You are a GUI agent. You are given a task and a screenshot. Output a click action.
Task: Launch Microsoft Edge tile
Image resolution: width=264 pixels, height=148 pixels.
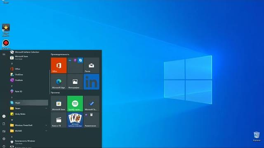pos(59,82)
